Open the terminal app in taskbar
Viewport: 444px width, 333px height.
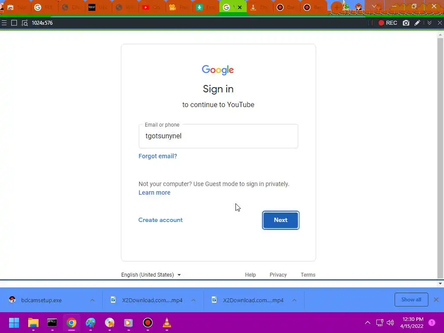click(52, 323)
